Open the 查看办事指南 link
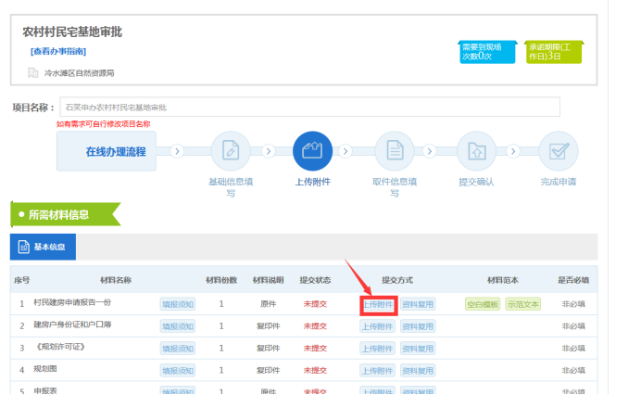 [57, 51]
